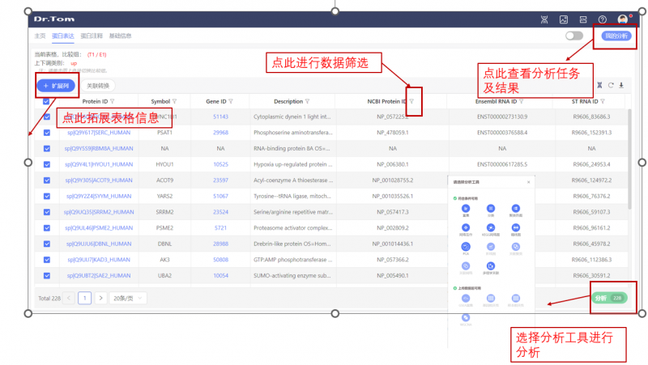
Task: Uncheck the row checkbox for UBA2
Action: coord(46,275)
